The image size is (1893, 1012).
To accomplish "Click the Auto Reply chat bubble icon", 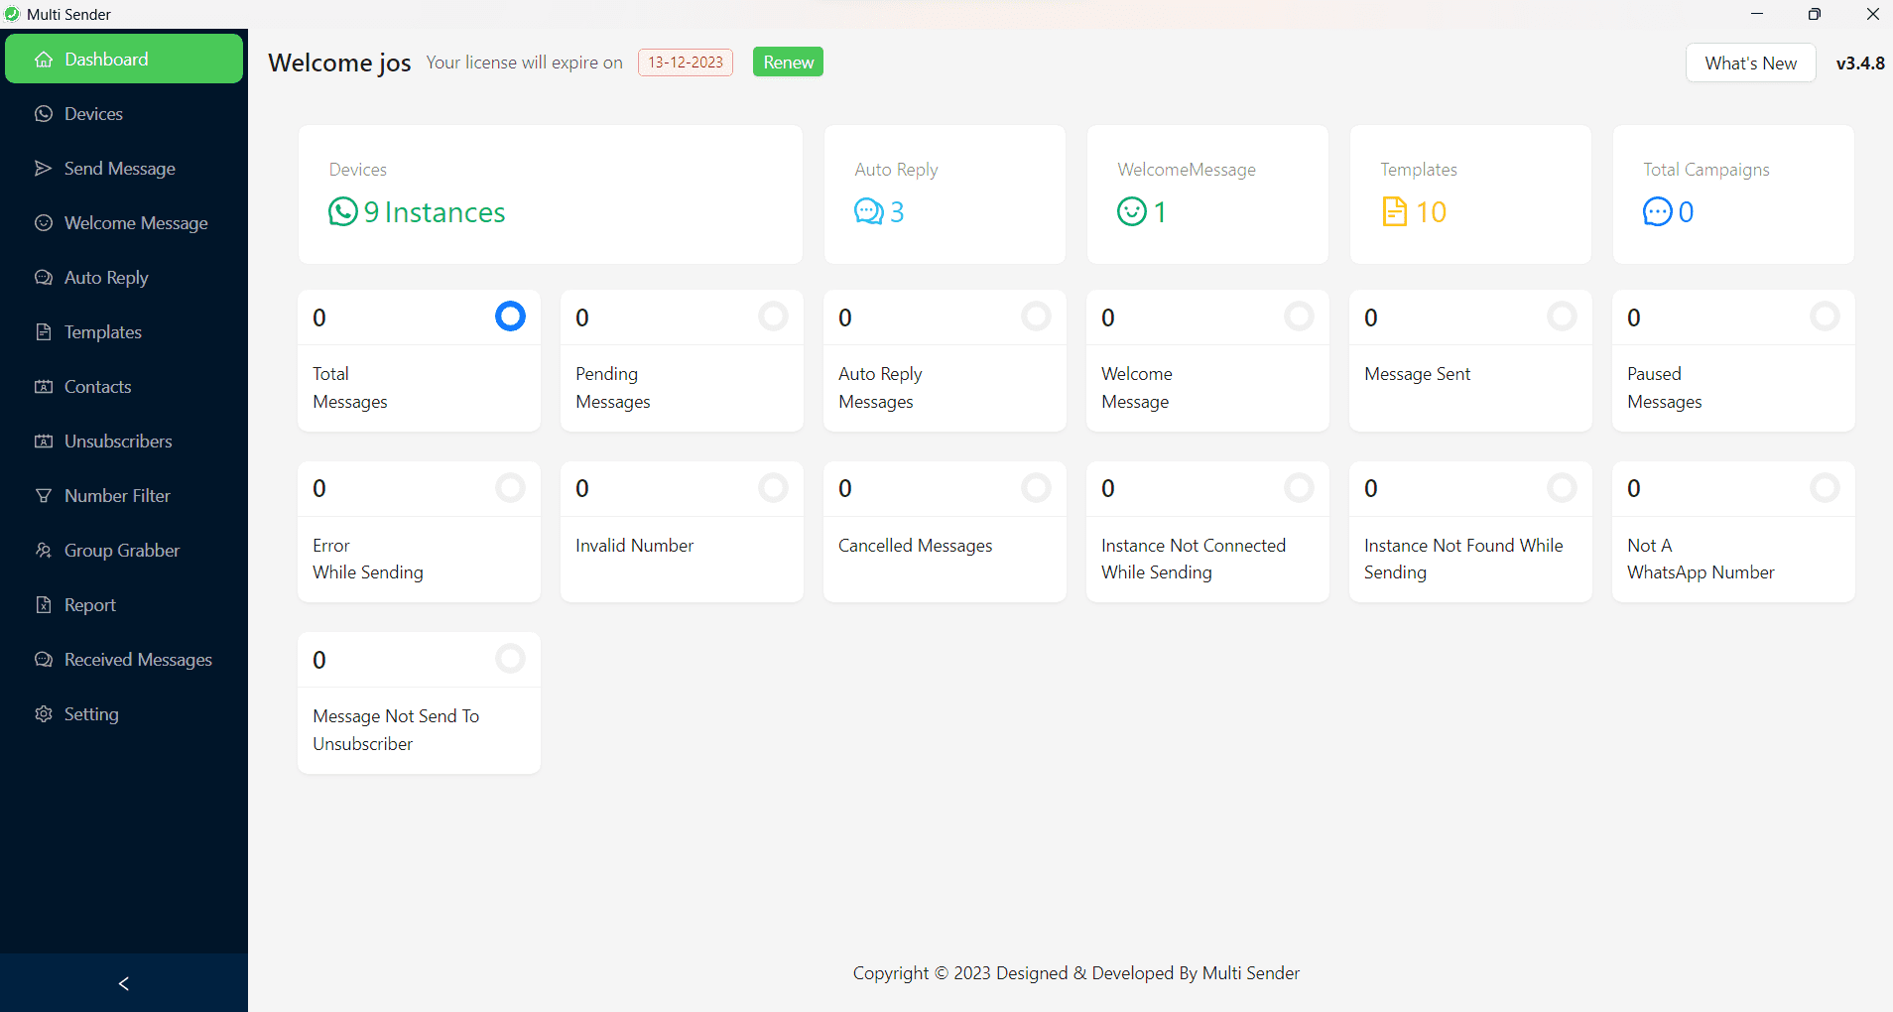I will pyautogui.click(x=44, y=277).
